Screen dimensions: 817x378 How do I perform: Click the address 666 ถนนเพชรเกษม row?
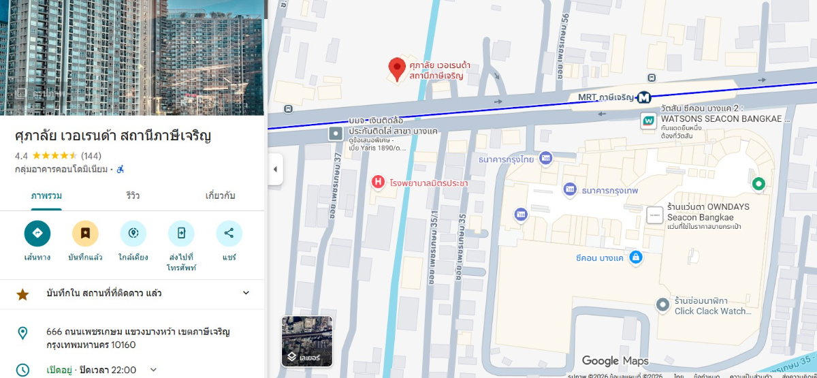132,338
